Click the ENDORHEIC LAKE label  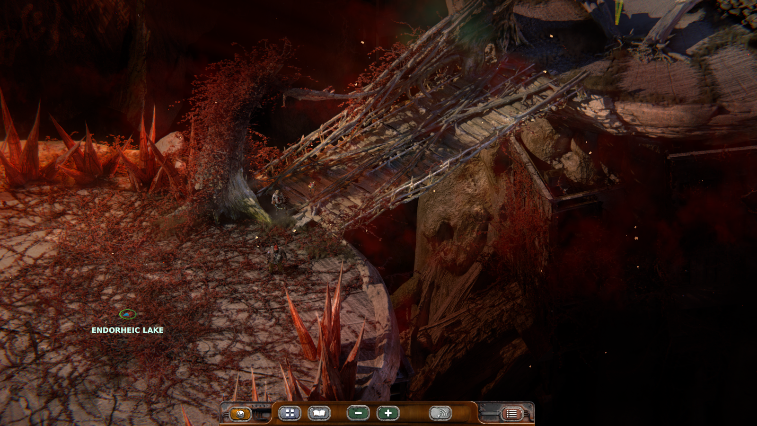click(x=128, y=330)
